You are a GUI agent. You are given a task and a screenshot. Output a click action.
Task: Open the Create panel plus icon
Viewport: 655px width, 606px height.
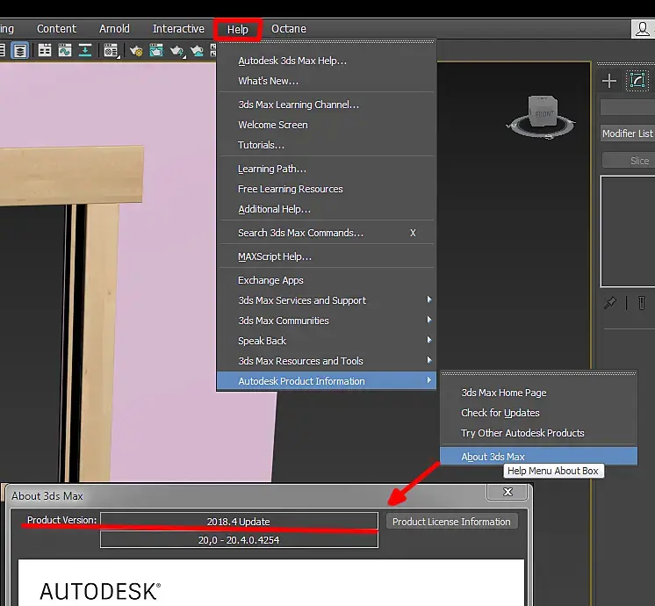[x=609, y=81]
